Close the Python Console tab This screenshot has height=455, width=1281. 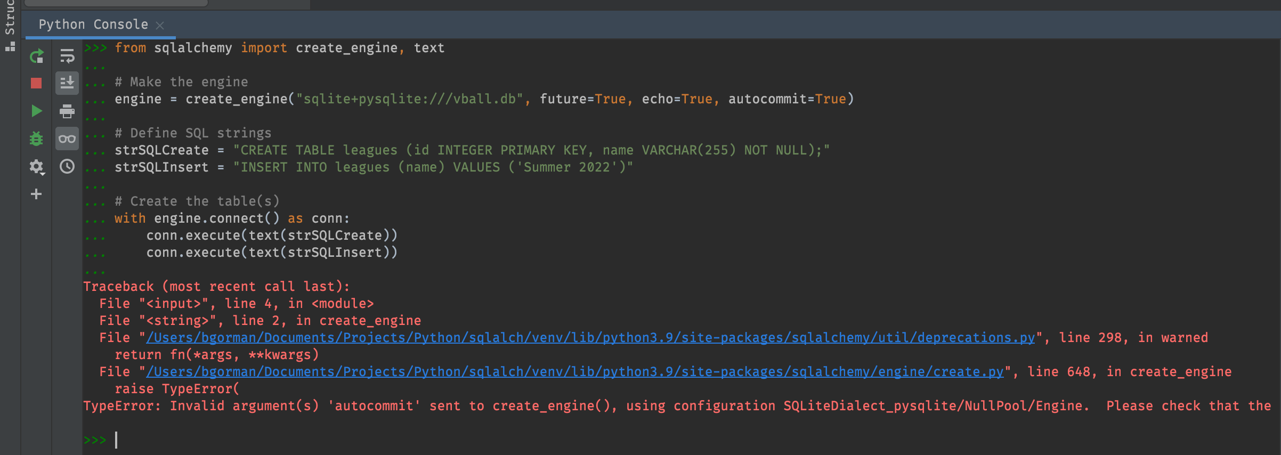click(159, 25)
